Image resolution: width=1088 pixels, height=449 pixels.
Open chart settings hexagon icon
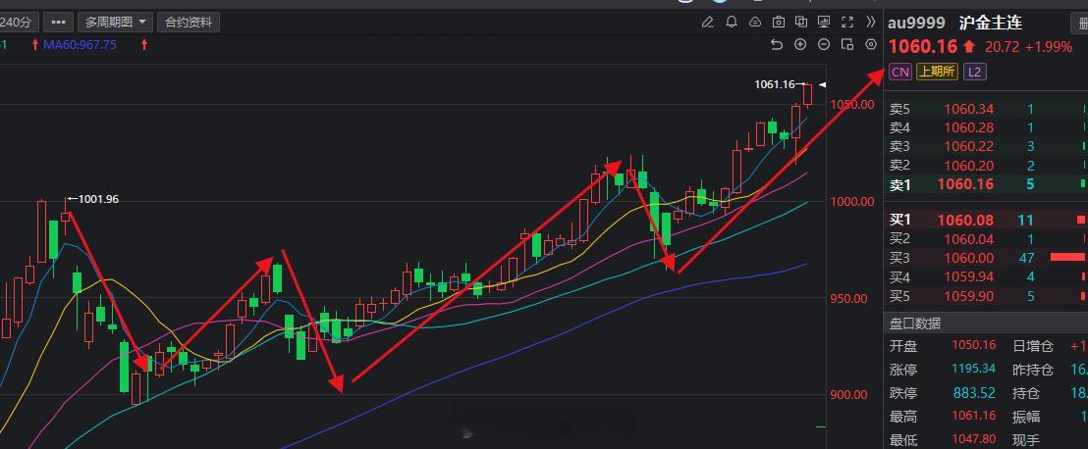pos(872,45)
